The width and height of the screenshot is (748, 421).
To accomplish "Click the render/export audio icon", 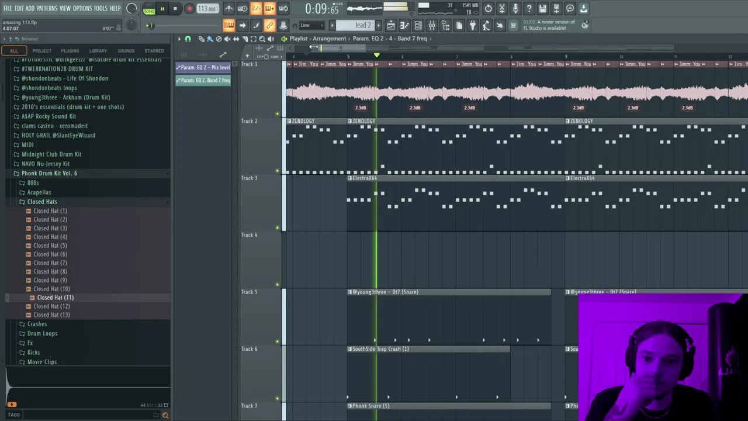I will (556, 9).
